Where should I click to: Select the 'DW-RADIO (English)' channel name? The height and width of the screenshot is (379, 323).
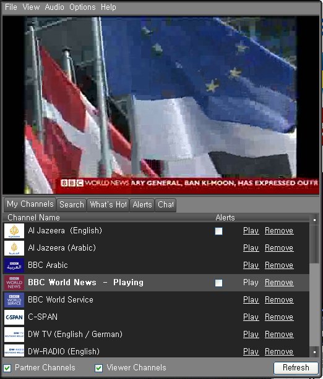coord(64,352)
